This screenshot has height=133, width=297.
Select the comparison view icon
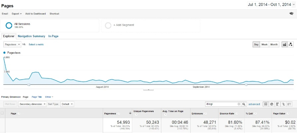click(283, 104)
